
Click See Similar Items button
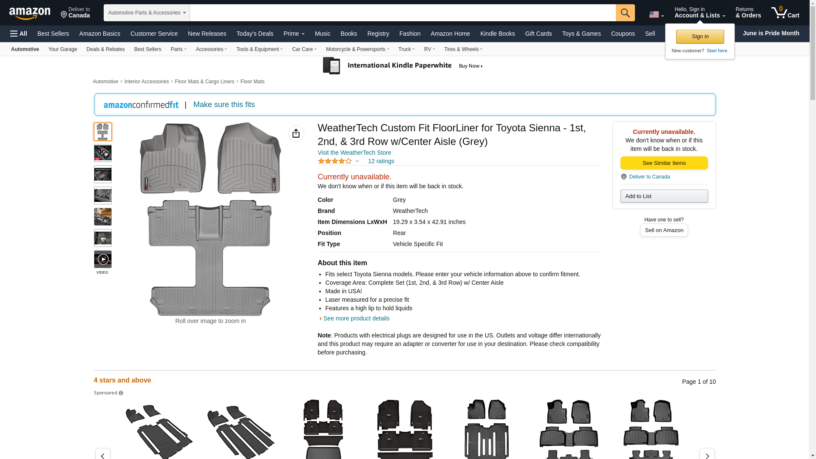(x=663, y=163)
